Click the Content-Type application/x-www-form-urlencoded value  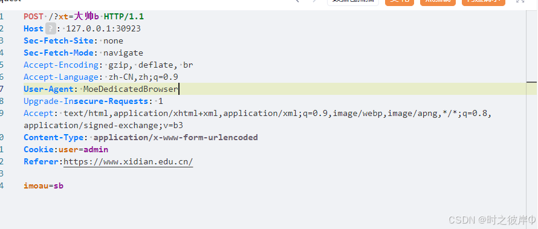[176, 138]
